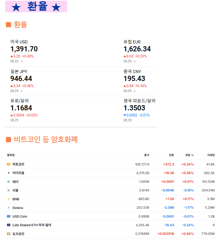This screenshot has width=218, height=240.
Task: Click the Solana icon
Action: click(x=9, y=208)
